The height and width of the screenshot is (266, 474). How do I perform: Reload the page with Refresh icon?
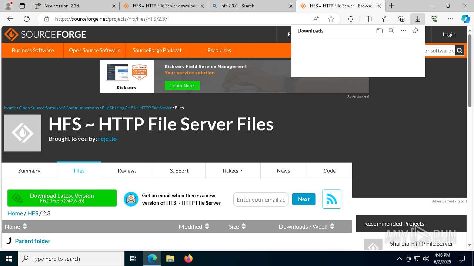pyautogui.click(x=27, y=19)
